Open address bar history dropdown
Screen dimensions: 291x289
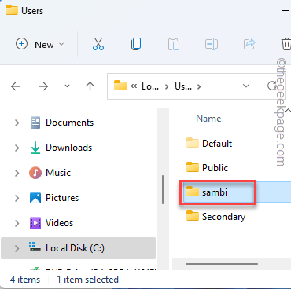click(x=246, y=86)
